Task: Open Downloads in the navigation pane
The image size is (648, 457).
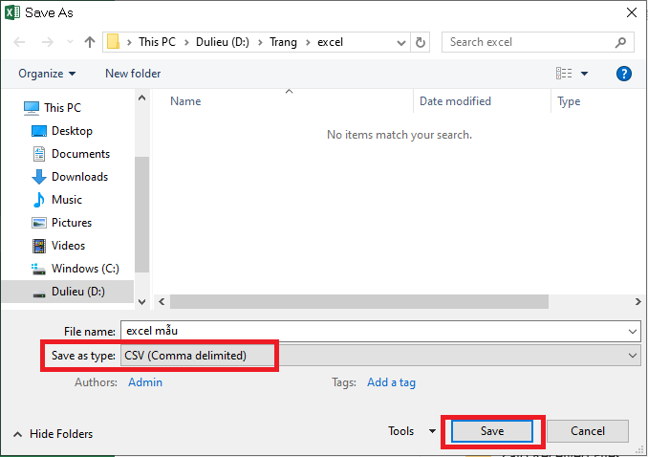Action: point(79,177)
